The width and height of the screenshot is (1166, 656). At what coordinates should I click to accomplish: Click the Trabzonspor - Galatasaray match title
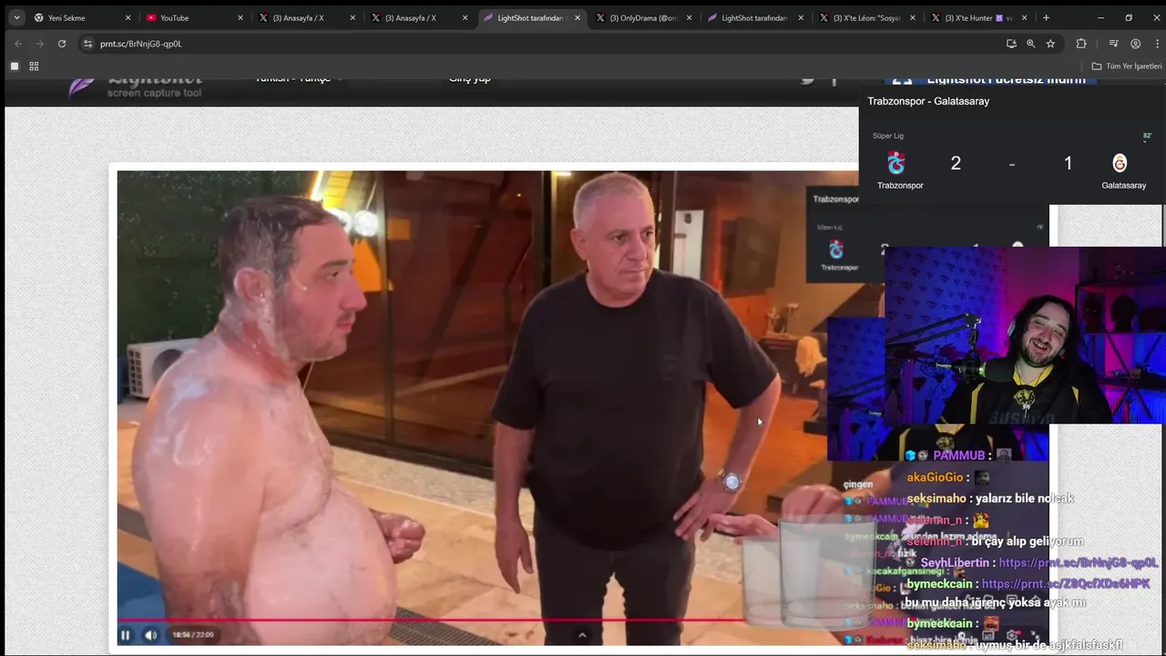(x=928, y=101)
